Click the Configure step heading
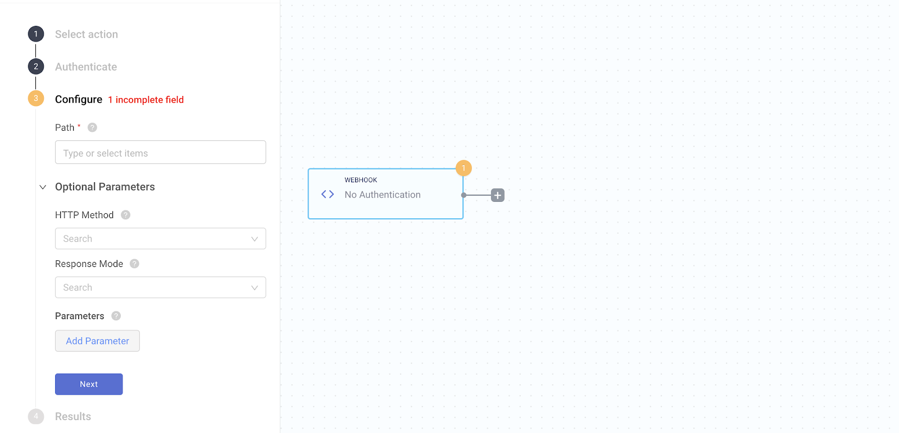 (79, 99)
